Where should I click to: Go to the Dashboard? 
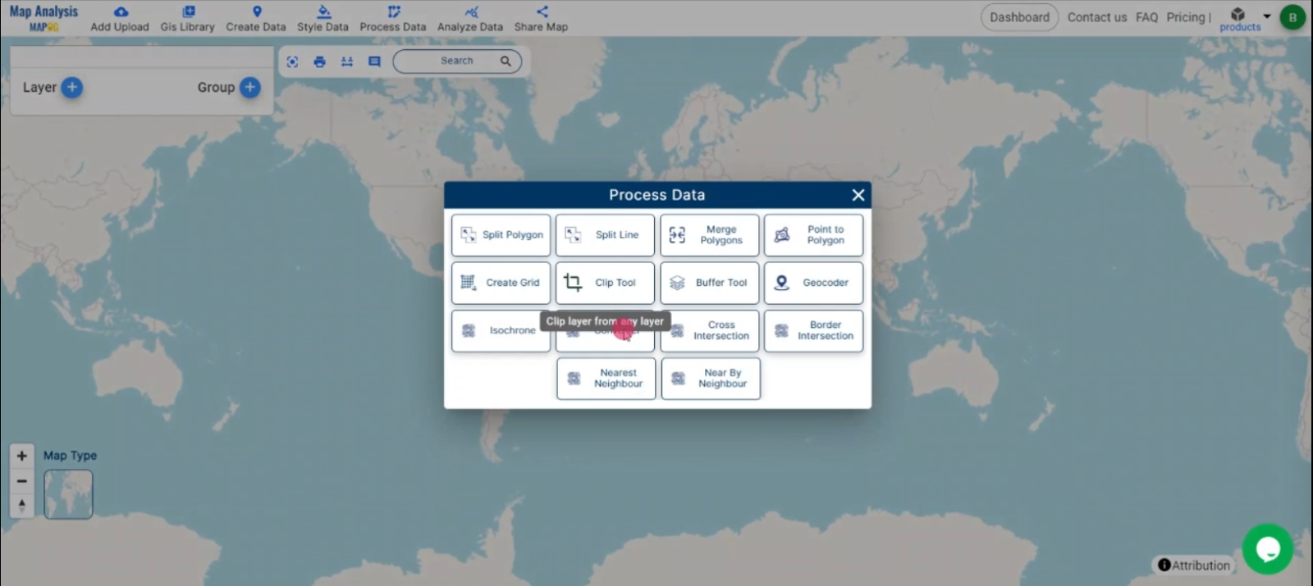[1019, 17]
